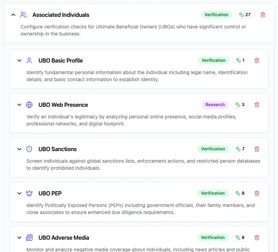The height and width of the screenshot is (252, 278).
Task: Delete the UBO Adverse Media check
Action: click(257, 238)
